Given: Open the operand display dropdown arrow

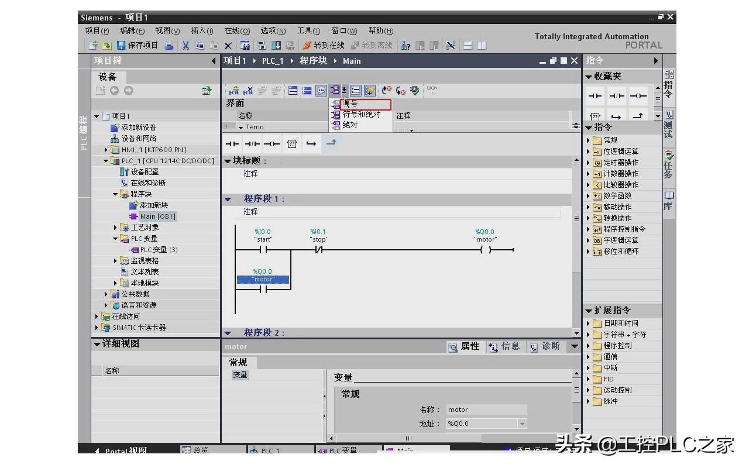Looking at the screenshot, I should [345, 91].
